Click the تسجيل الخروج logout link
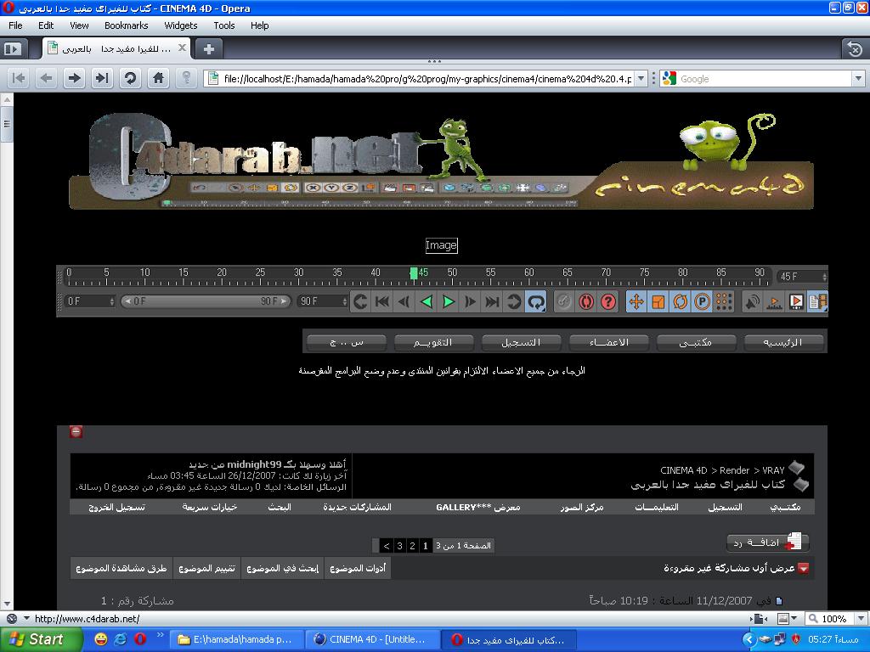Viewport: 870px width, 652px height. (117, 507)
